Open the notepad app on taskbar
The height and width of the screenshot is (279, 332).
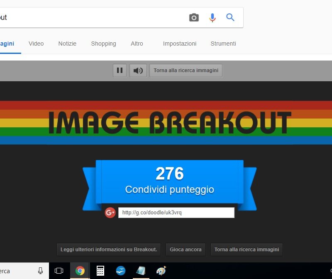pyautogui.click(x=141, y=271)
